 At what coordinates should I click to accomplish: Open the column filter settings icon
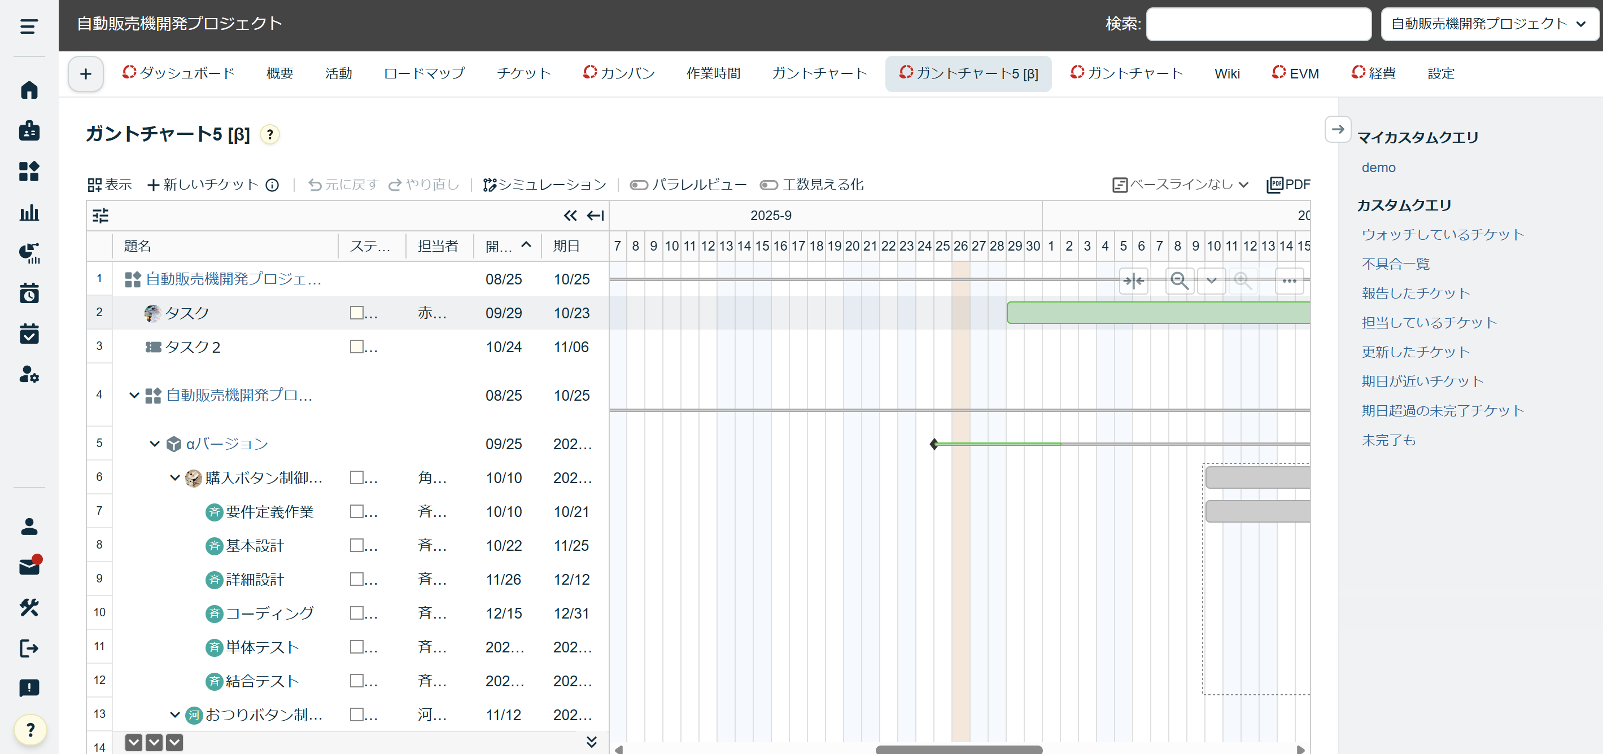click(x=100, y=216)
